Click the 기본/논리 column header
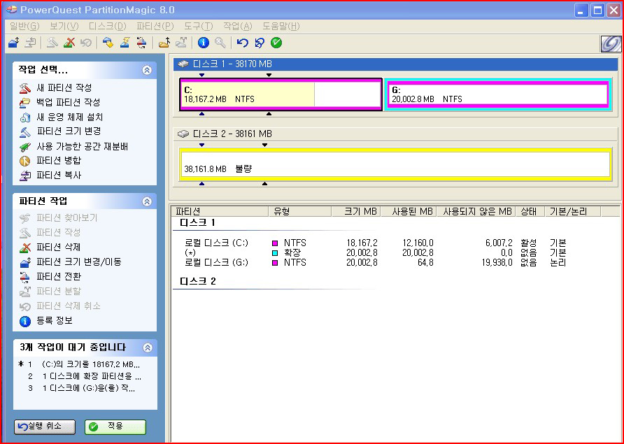Viewport: 624px width, 444px height. click(x=572, y=211)
